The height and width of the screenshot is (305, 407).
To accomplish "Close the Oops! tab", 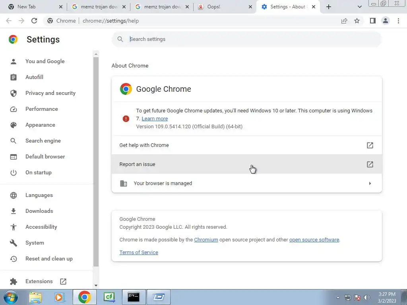I will point(250,7).
